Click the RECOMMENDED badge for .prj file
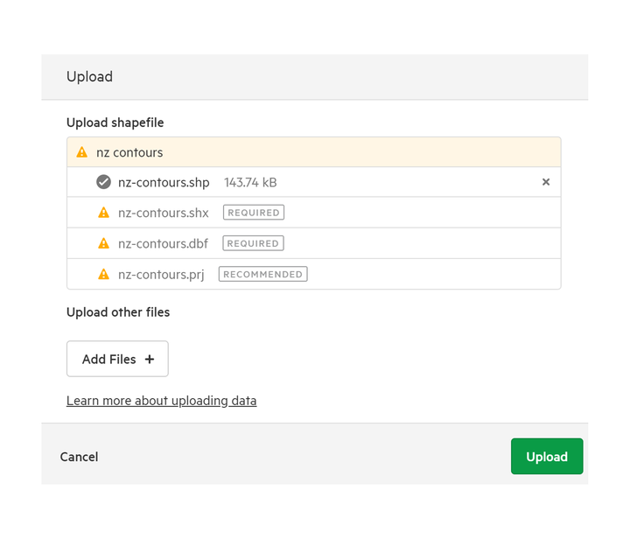Screen dimensions: 630x539 262,274
